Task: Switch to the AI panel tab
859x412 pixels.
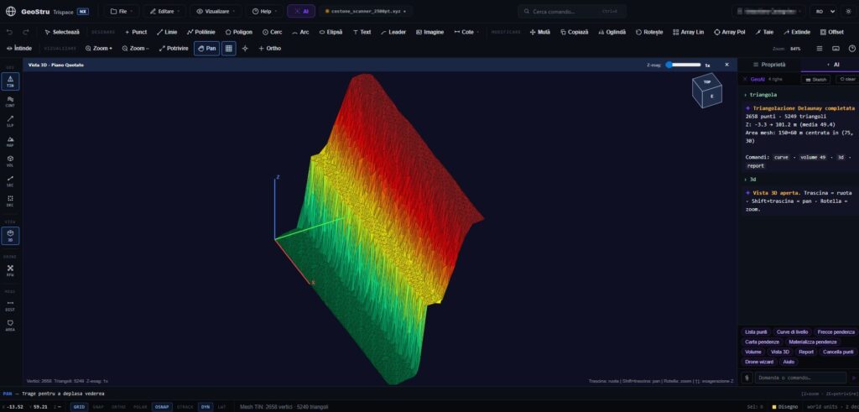Action: [833, 65]
